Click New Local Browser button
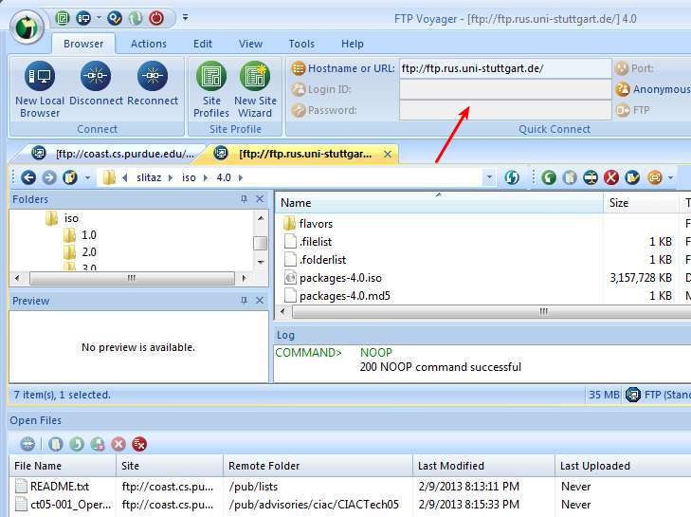This screenshot has height=517, width=691. click(x=40, y=89)
